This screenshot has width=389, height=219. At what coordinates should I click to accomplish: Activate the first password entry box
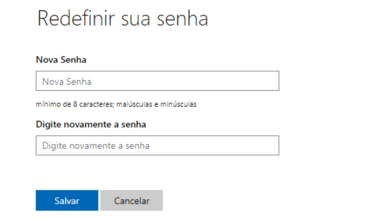coord(157,81)
